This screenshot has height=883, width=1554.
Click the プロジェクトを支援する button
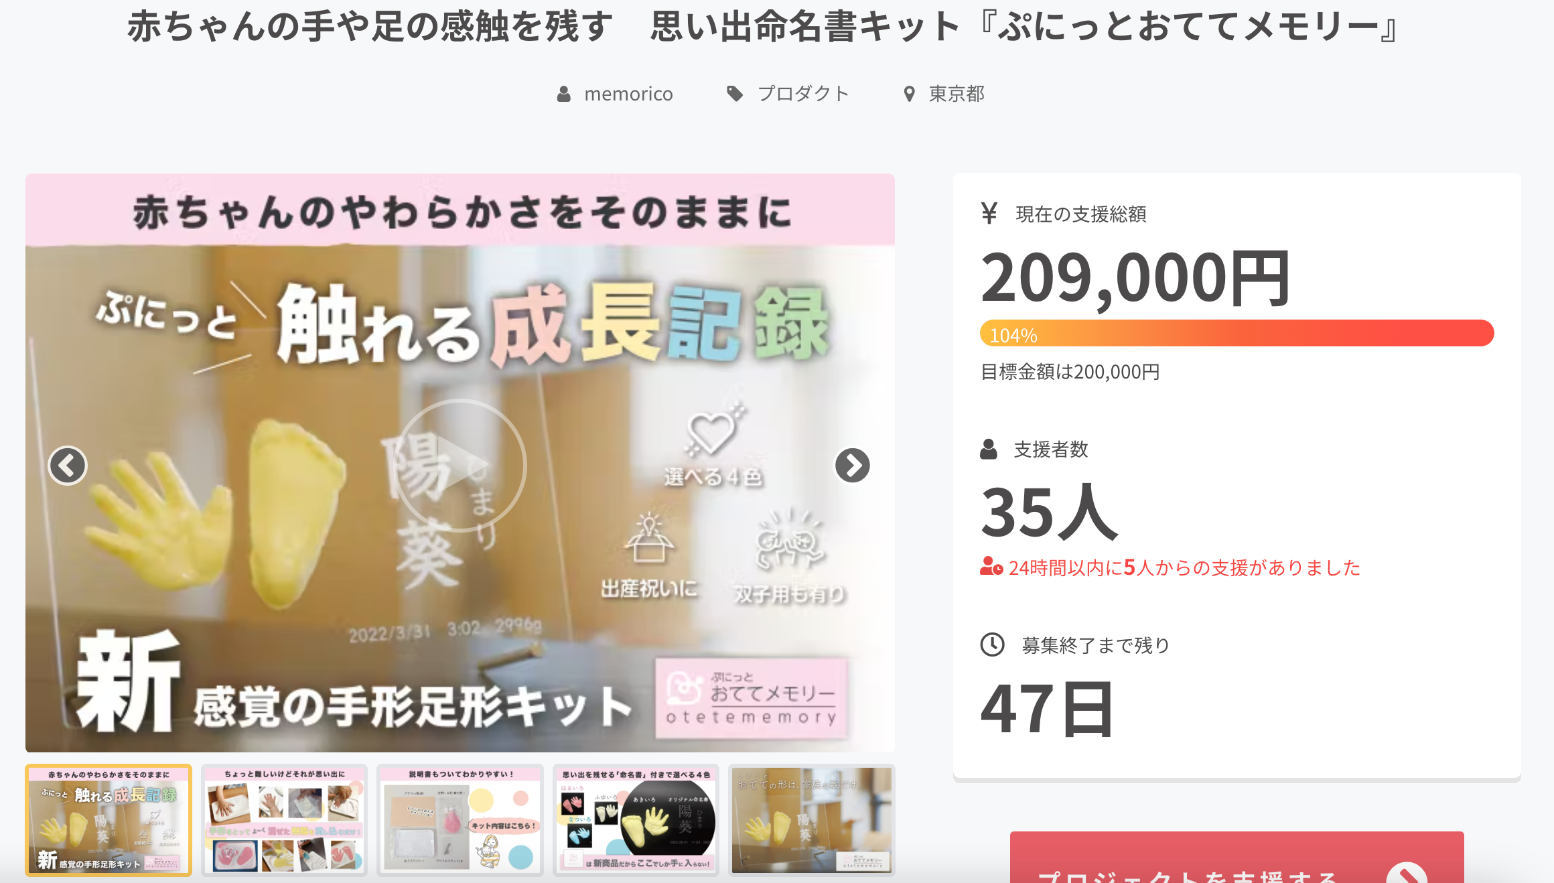[x=1237, y=858]
